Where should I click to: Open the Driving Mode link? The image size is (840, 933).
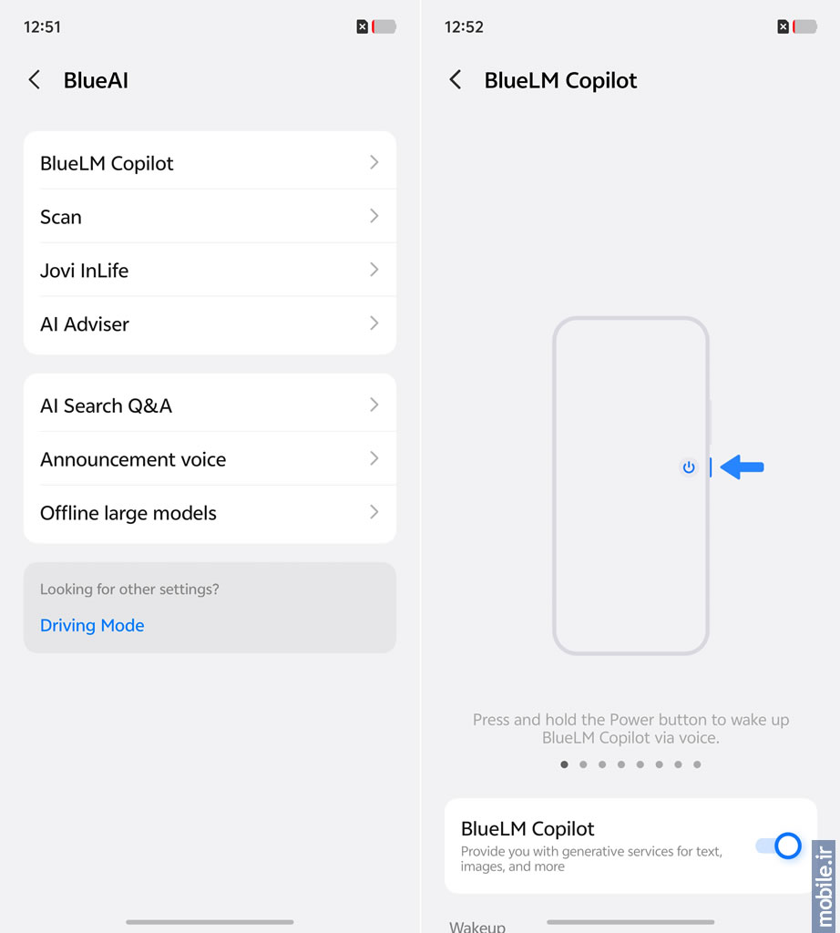[92, 625]
